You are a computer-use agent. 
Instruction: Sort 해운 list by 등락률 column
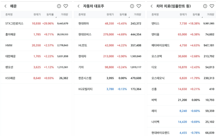50,15
